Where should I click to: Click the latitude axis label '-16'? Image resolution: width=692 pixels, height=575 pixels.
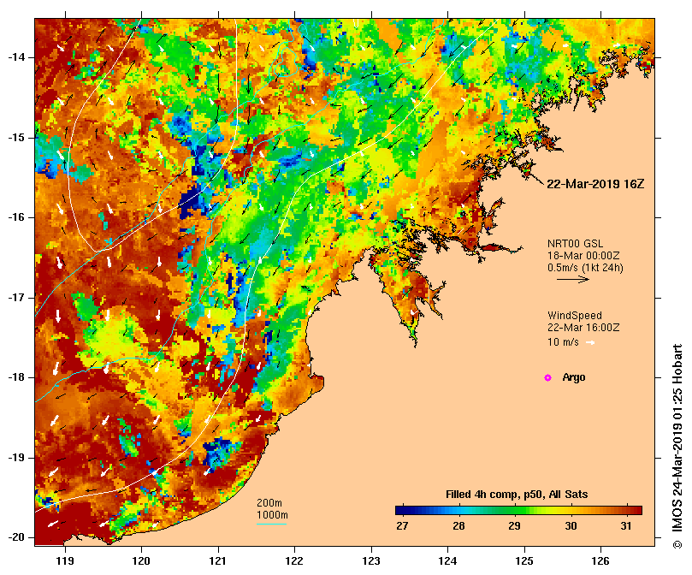tap(17, 217)
